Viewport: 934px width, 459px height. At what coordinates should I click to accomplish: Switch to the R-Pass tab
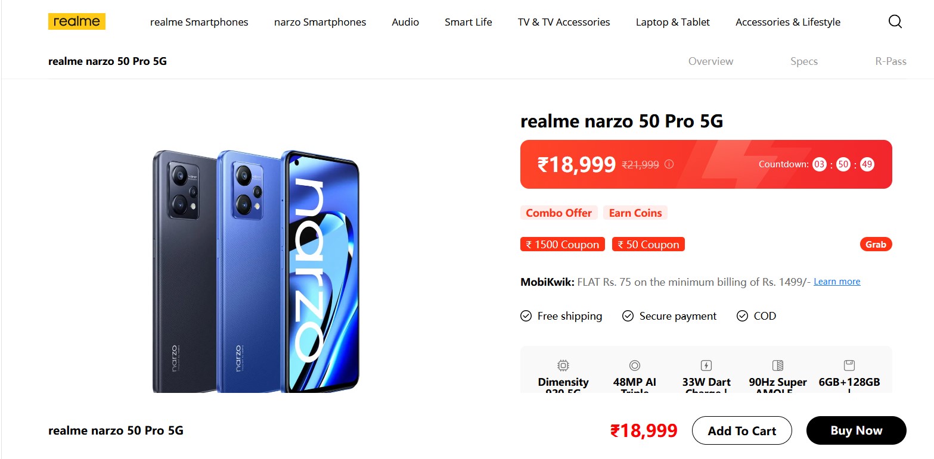pos(890,61)
